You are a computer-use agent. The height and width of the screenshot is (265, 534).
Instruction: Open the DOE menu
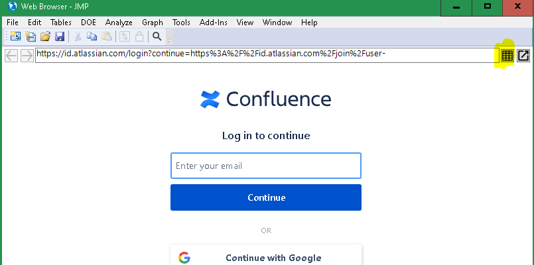[x=88, y=23]
